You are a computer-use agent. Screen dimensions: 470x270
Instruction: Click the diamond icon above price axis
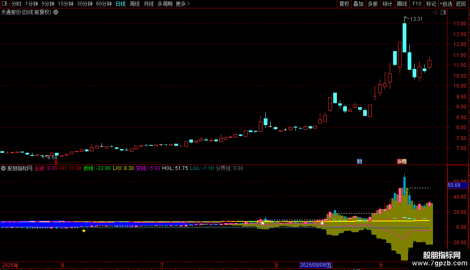(x=435, y=12)
